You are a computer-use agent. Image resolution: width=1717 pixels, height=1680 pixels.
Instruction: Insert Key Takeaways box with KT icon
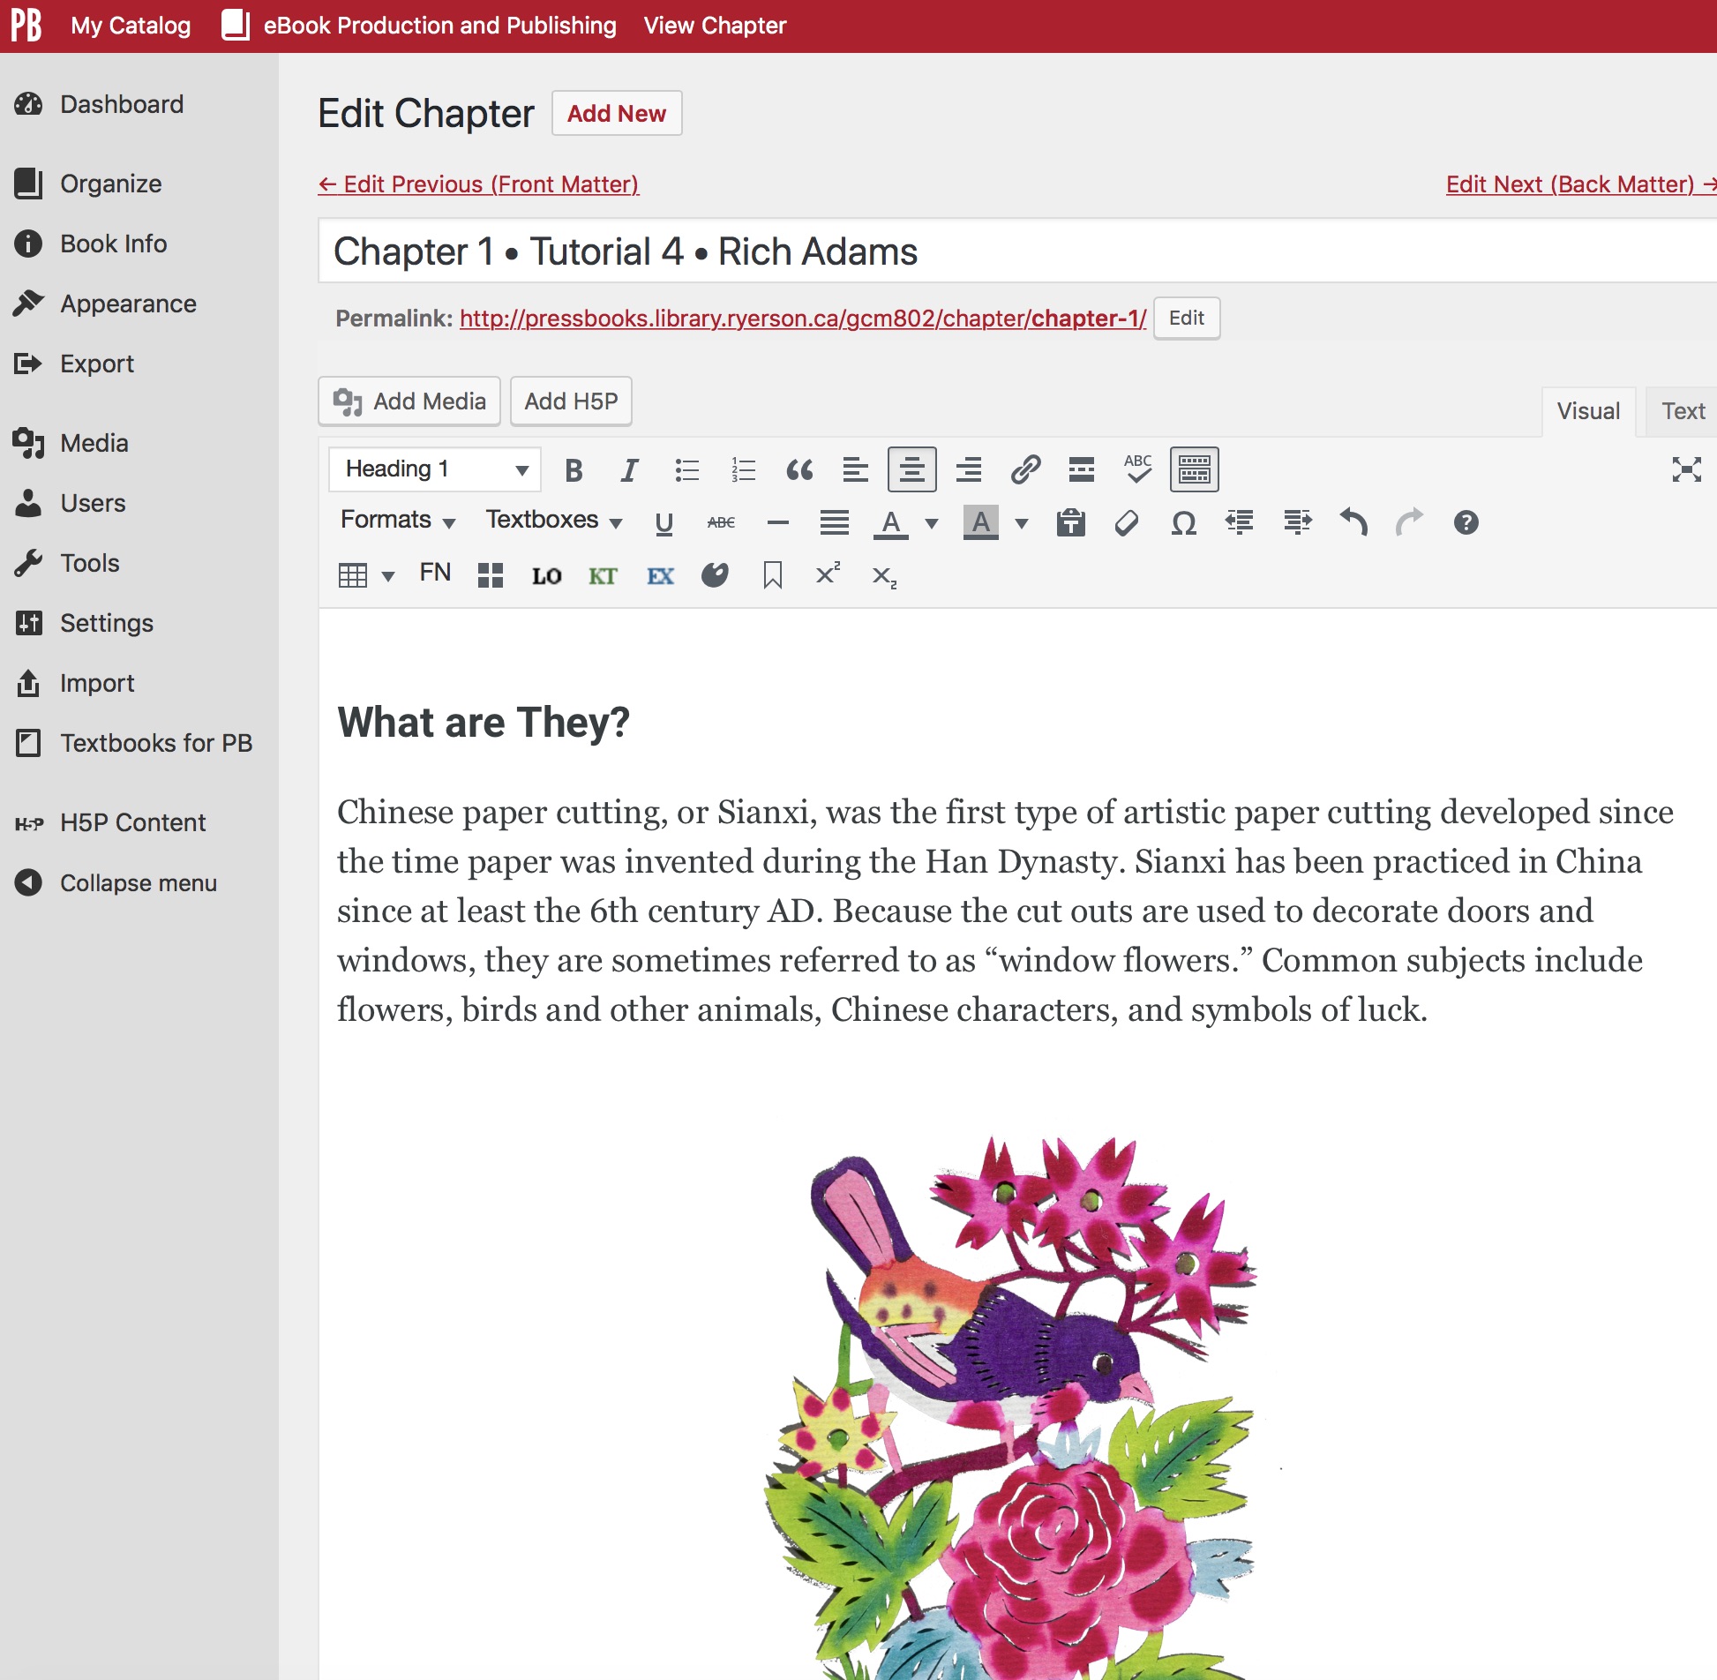click(x=603, y=575)
